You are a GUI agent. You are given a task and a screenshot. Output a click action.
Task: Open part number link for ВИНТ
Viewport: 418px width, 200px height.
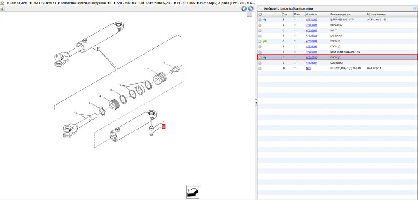point(311,30)
